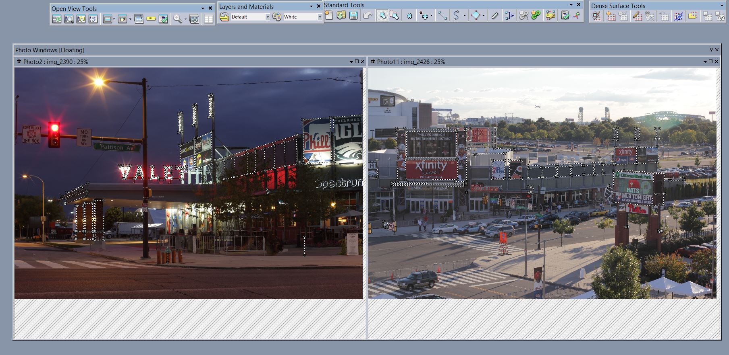729x355 pixels.
Task: Activate the ruler measure tool
Action: click(550, 16)
